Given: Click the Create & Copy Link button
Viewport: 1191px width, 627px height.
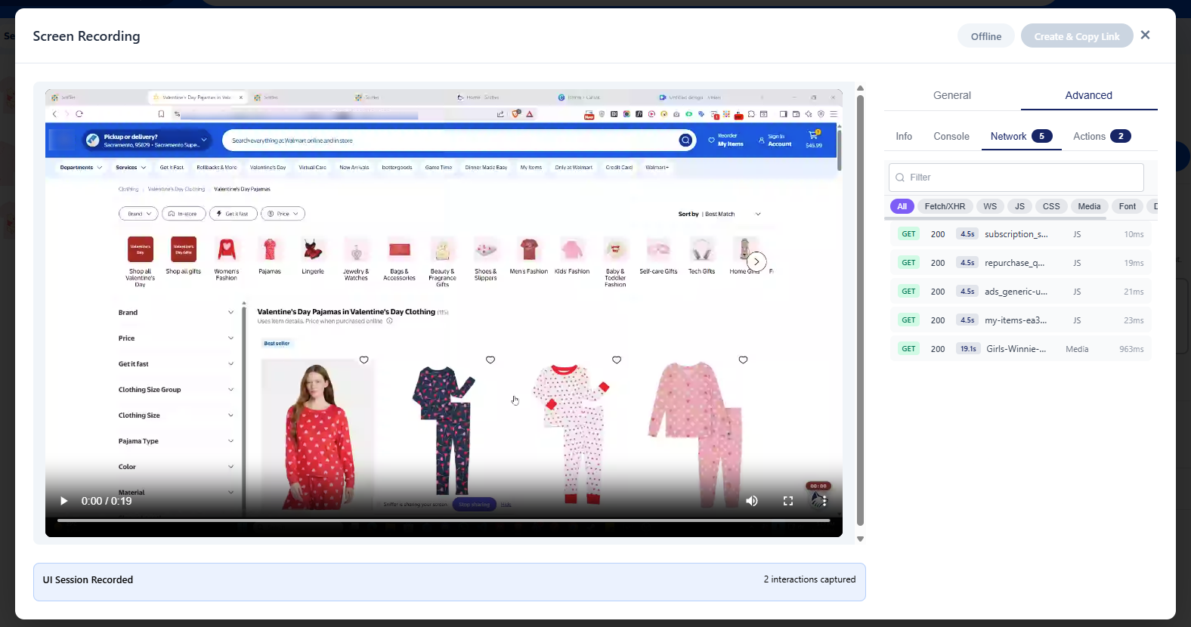Looking at the screenshot, I should [x=1076, y=36].
